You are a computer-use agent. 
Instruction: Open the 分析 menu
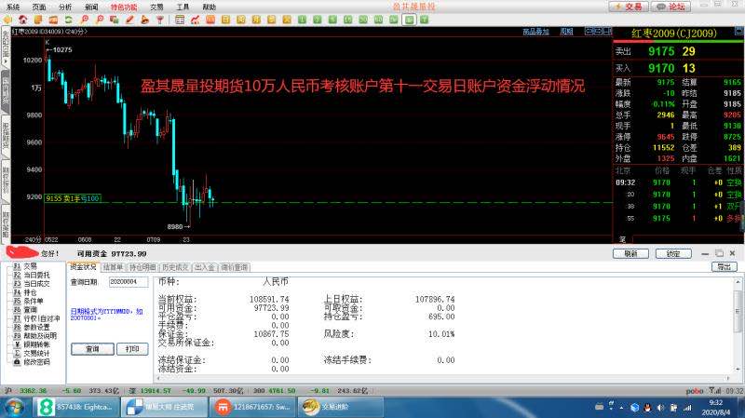[x=65, y=7]
